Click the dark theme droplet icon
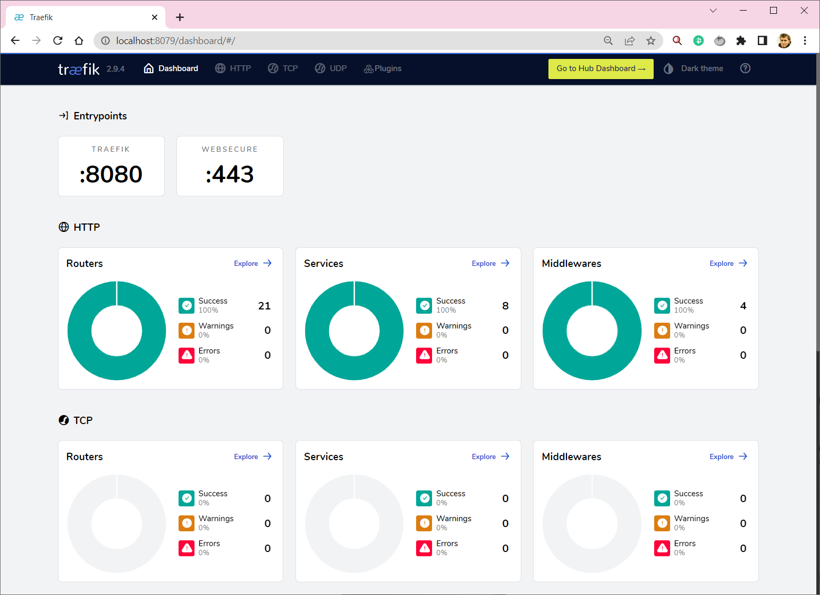Image resolution: width=820 pixels, height=595 pixels. [x=668, y=68]
